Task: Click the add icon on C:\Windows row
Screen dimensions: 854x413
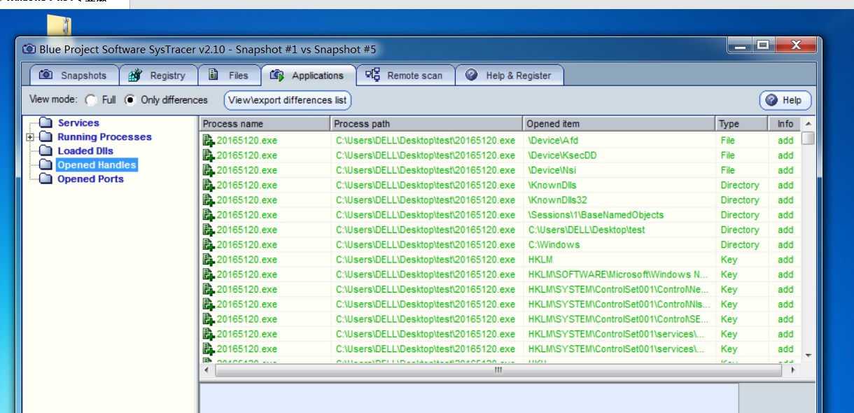Action: coord(209,245)
